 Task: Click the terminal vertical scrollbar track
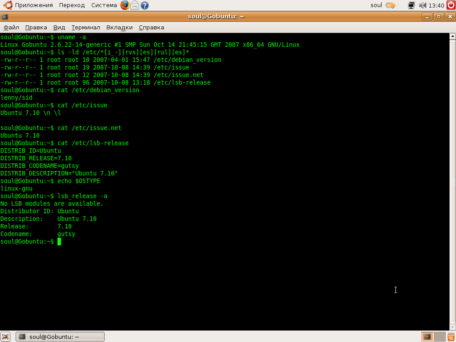click(452, 182)
